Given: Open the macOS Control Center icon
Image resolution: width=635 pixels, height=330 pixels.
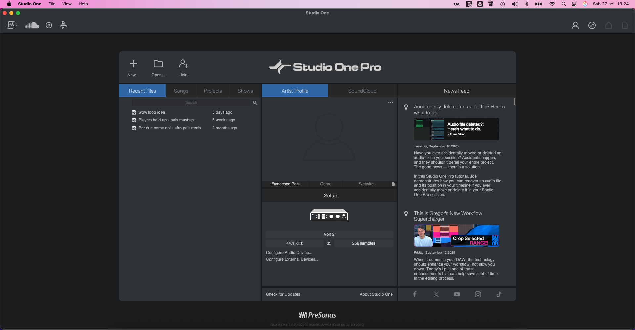Looking at the screenshot, I should click(x=574, y=4).
